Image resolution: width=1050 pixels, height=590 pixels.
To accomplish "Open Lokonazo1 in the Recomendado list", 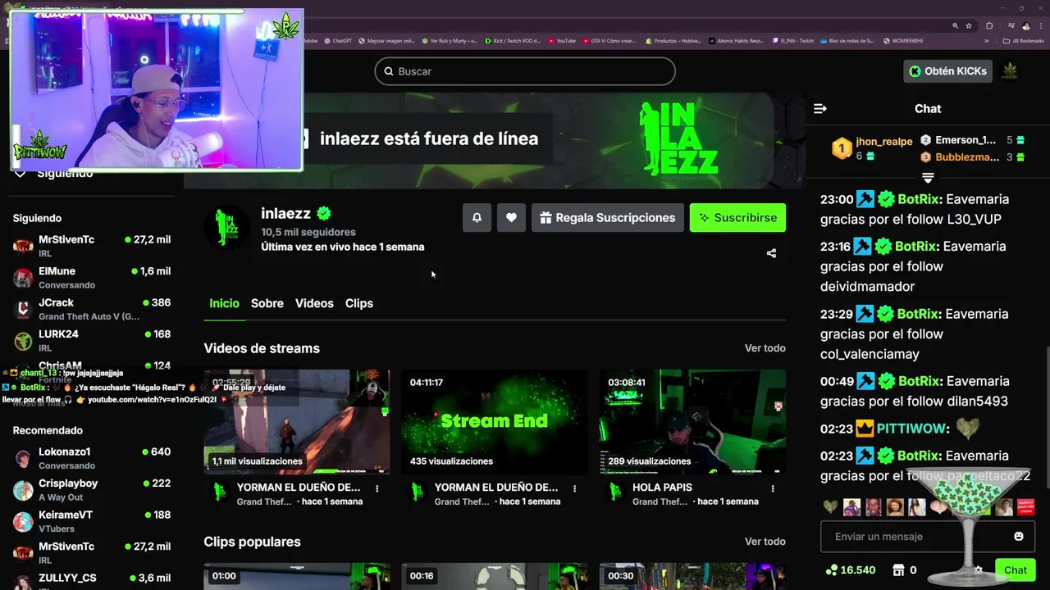I will click(x=91, y=458).
